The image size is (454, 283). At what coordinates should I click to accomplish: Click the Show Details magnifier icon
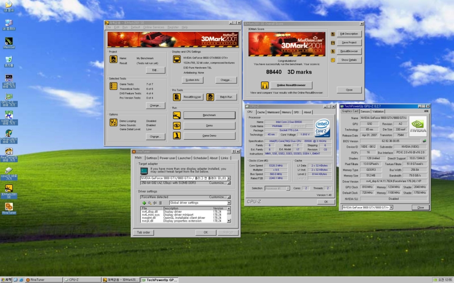point(333,60)
